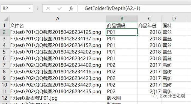Select row 1 header
The width and height of the screenshot is (191, 104).
coord(5,25)
